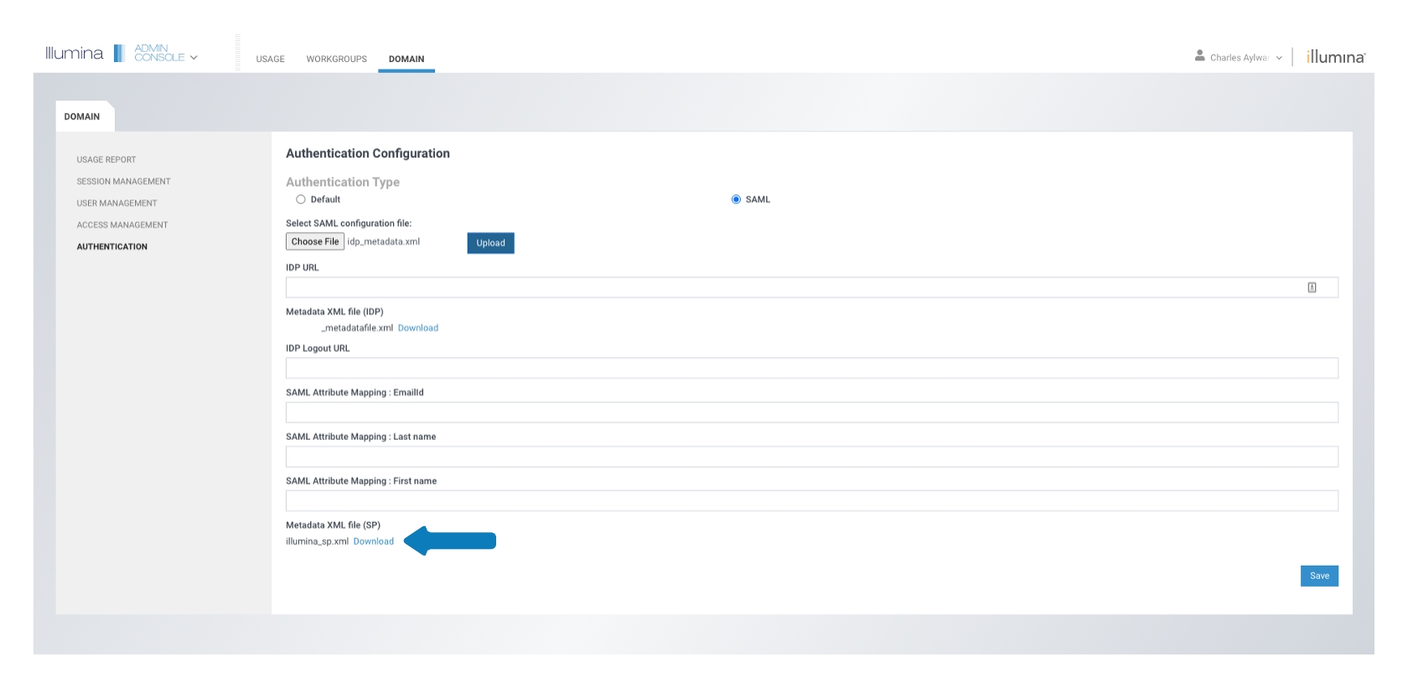
Task: Download the illumina_sp.xml metadata file
Action: 373,542
